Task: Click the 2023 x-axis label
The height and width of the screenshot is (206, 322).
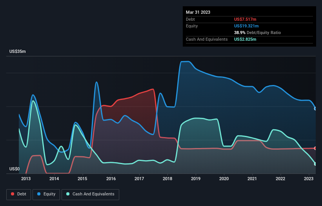Action: click(x=309, y=179)
